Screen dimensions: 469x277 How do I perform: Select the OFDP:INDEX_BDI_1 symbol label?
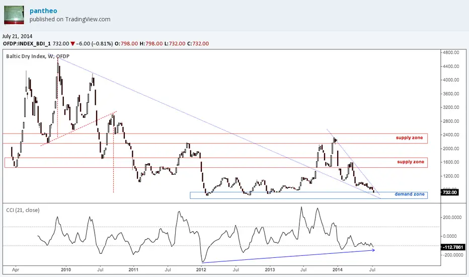point(27,44)
